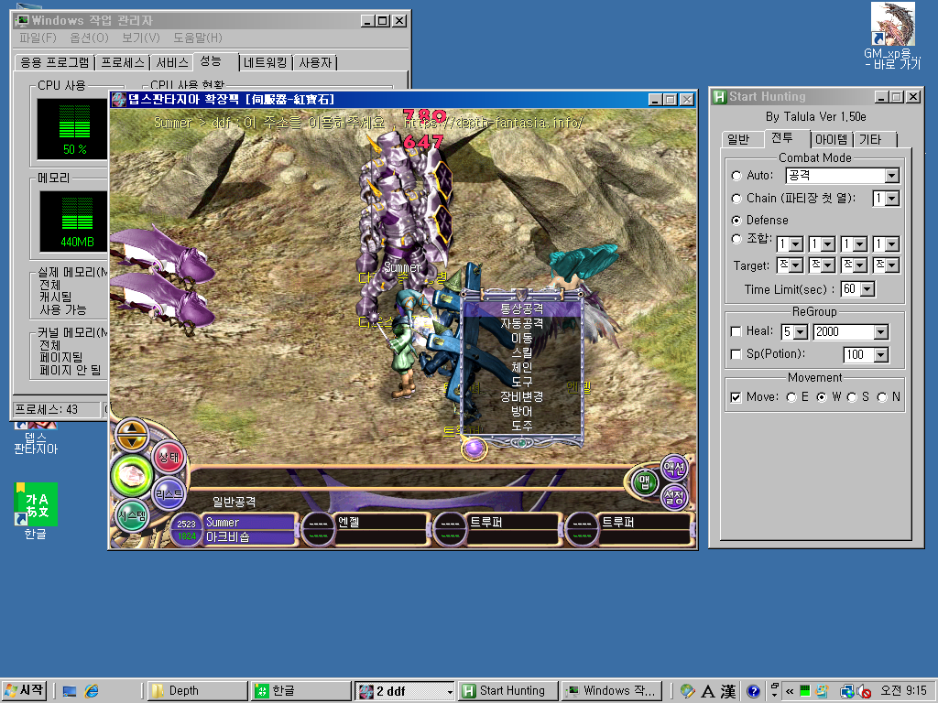Open the 프로세스 tab in Task Manager
This screenshot has width=938, height=703.
tap(122, 63)
